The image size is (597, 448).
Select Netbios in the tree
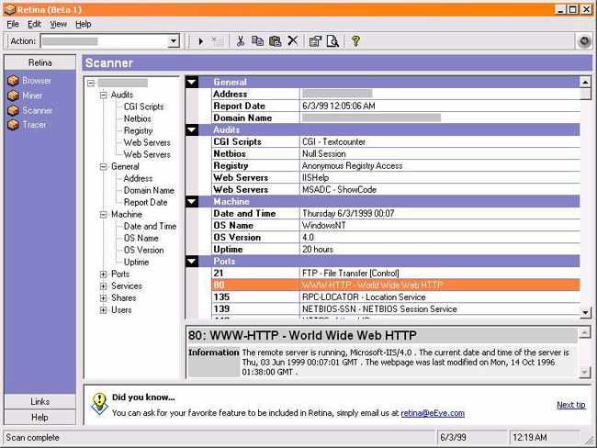pos(137,118)
